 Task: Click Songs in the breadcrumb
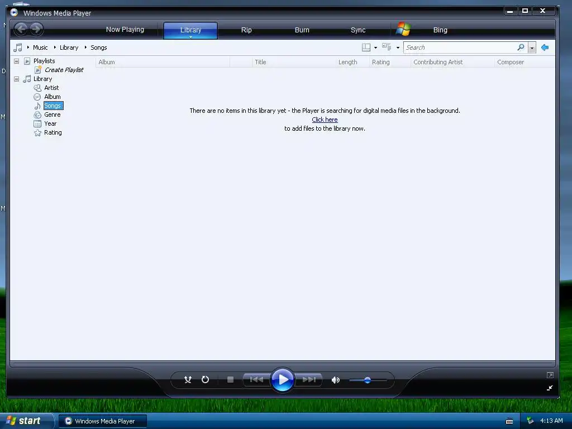[98, 47]
